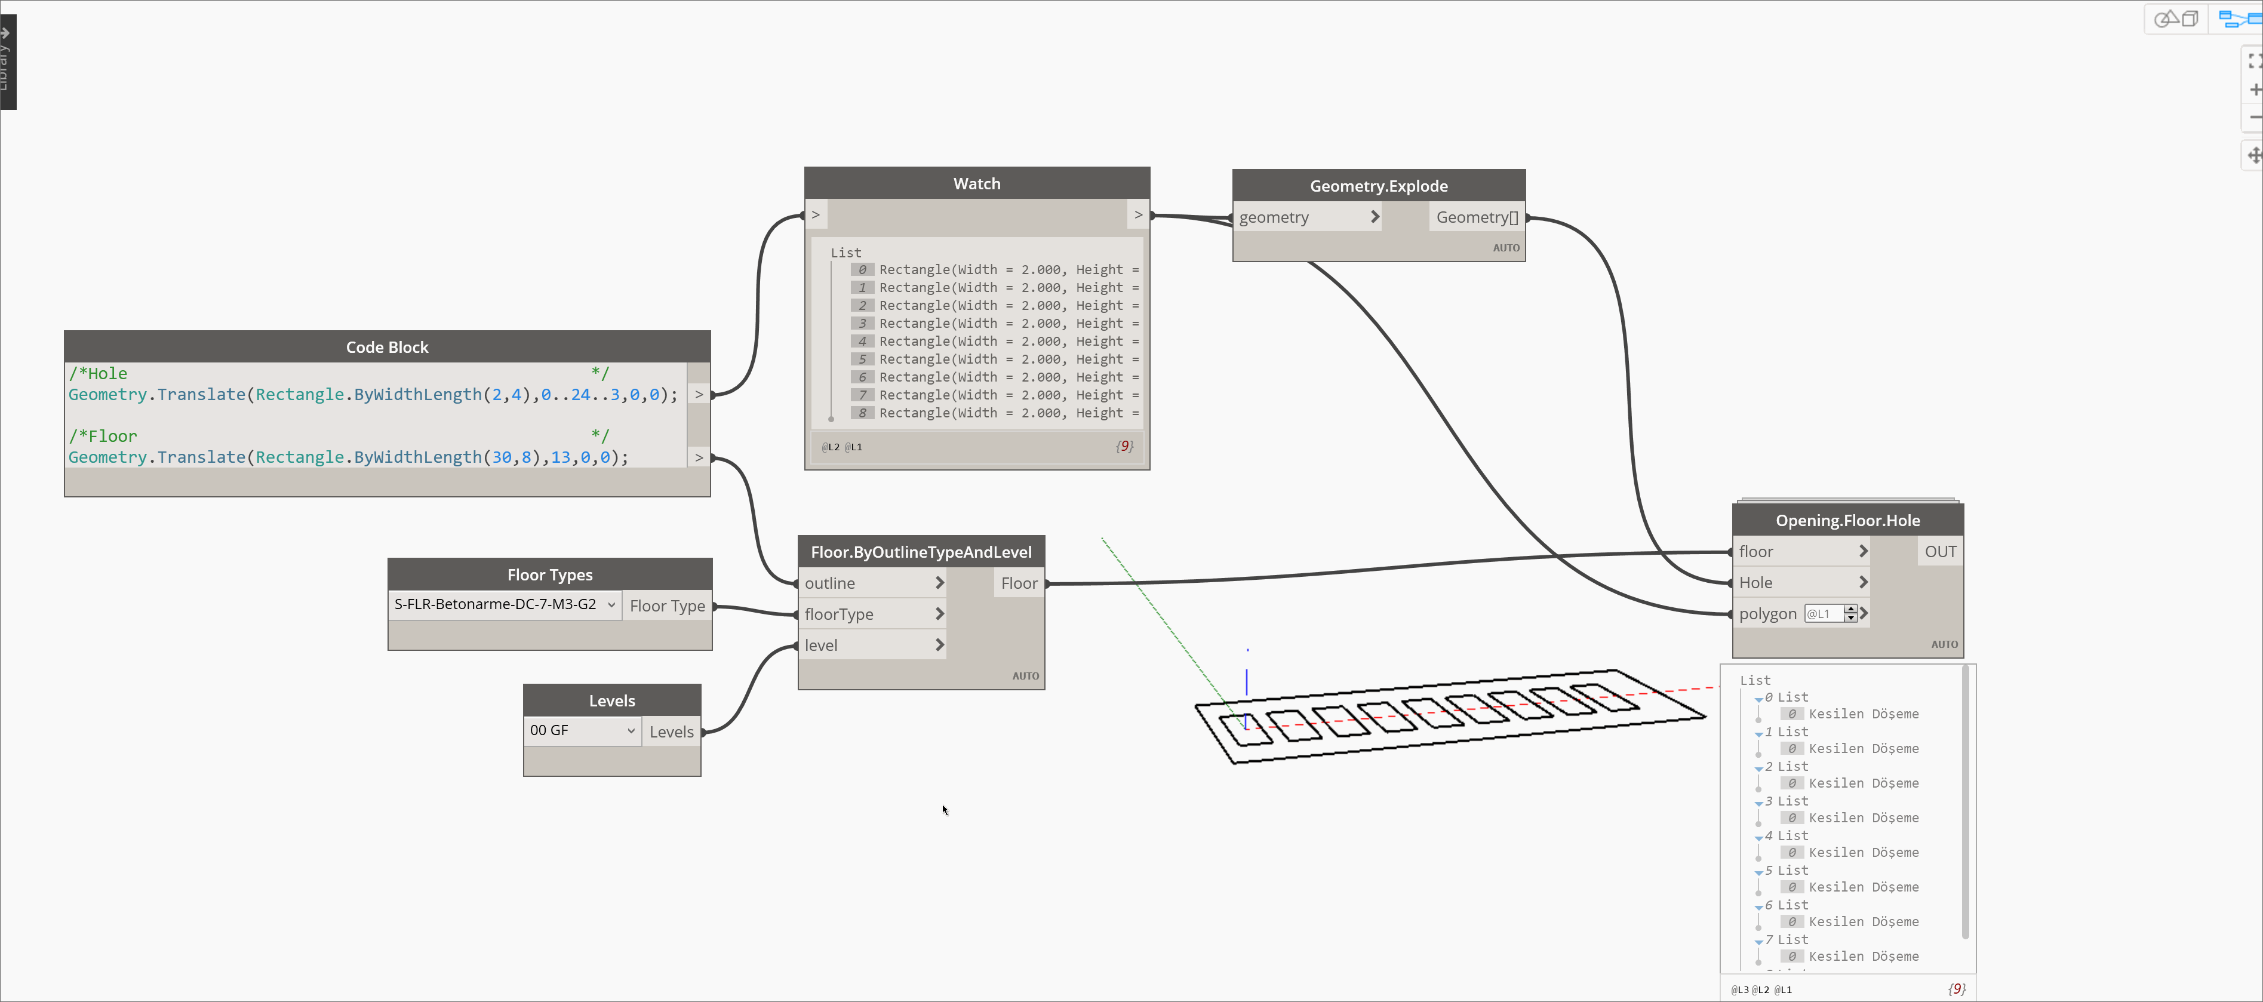Screen dimensions: 2263x1002
Task: Click the Floor line Code Block output port
Action: click(x=699, y=457)
